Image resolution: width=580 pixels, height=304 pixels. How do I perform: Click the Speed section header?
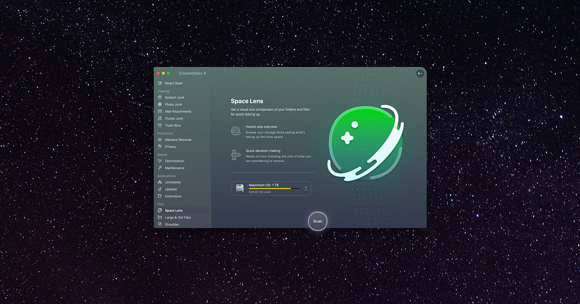pos(162,154)
